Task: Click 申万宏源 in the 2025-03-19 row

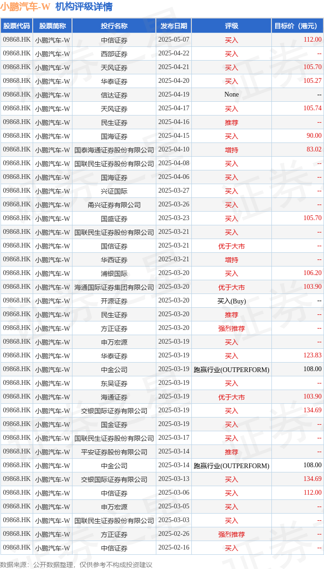Action: point(114,342)
